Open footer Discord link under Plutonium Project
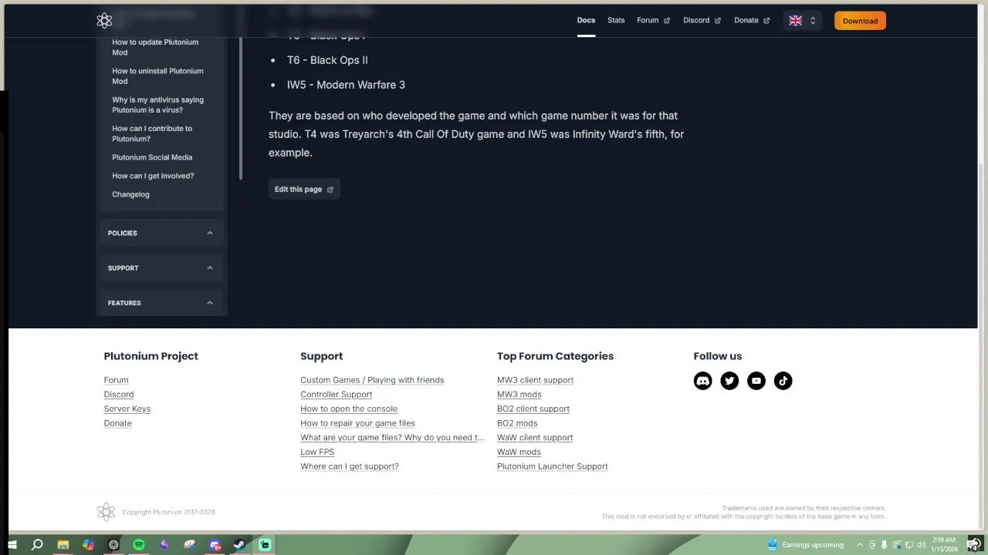 coord(118,395)
